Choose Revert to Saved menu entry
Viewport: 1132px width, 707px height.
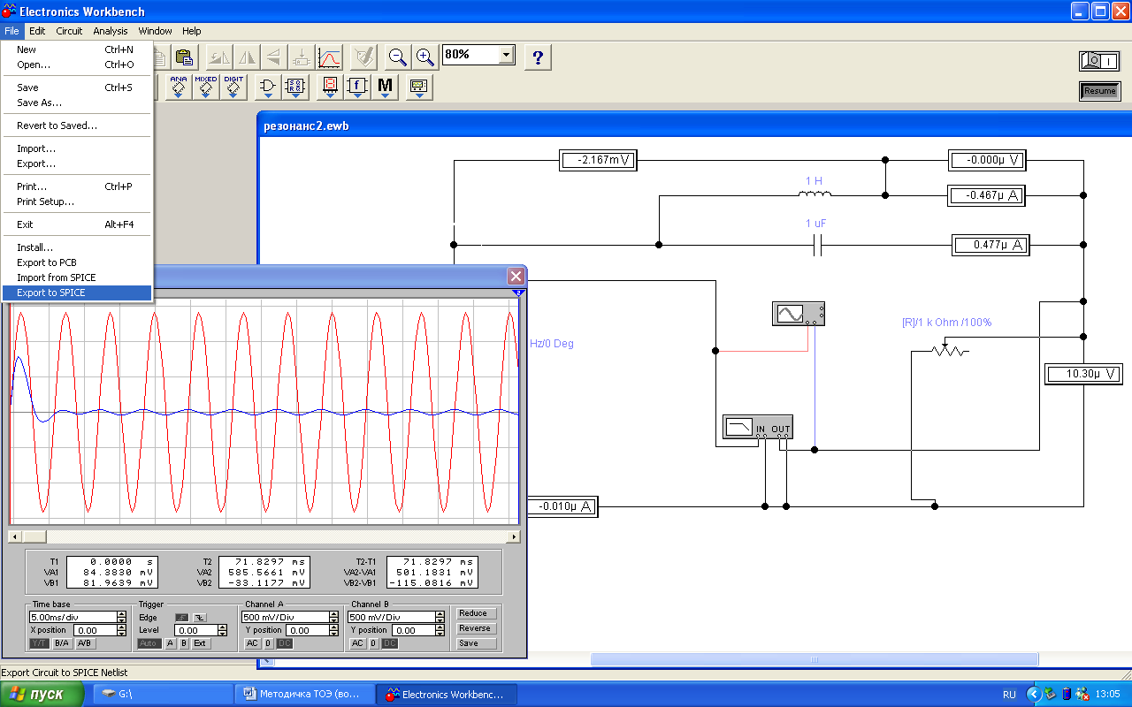coord(77,125)
